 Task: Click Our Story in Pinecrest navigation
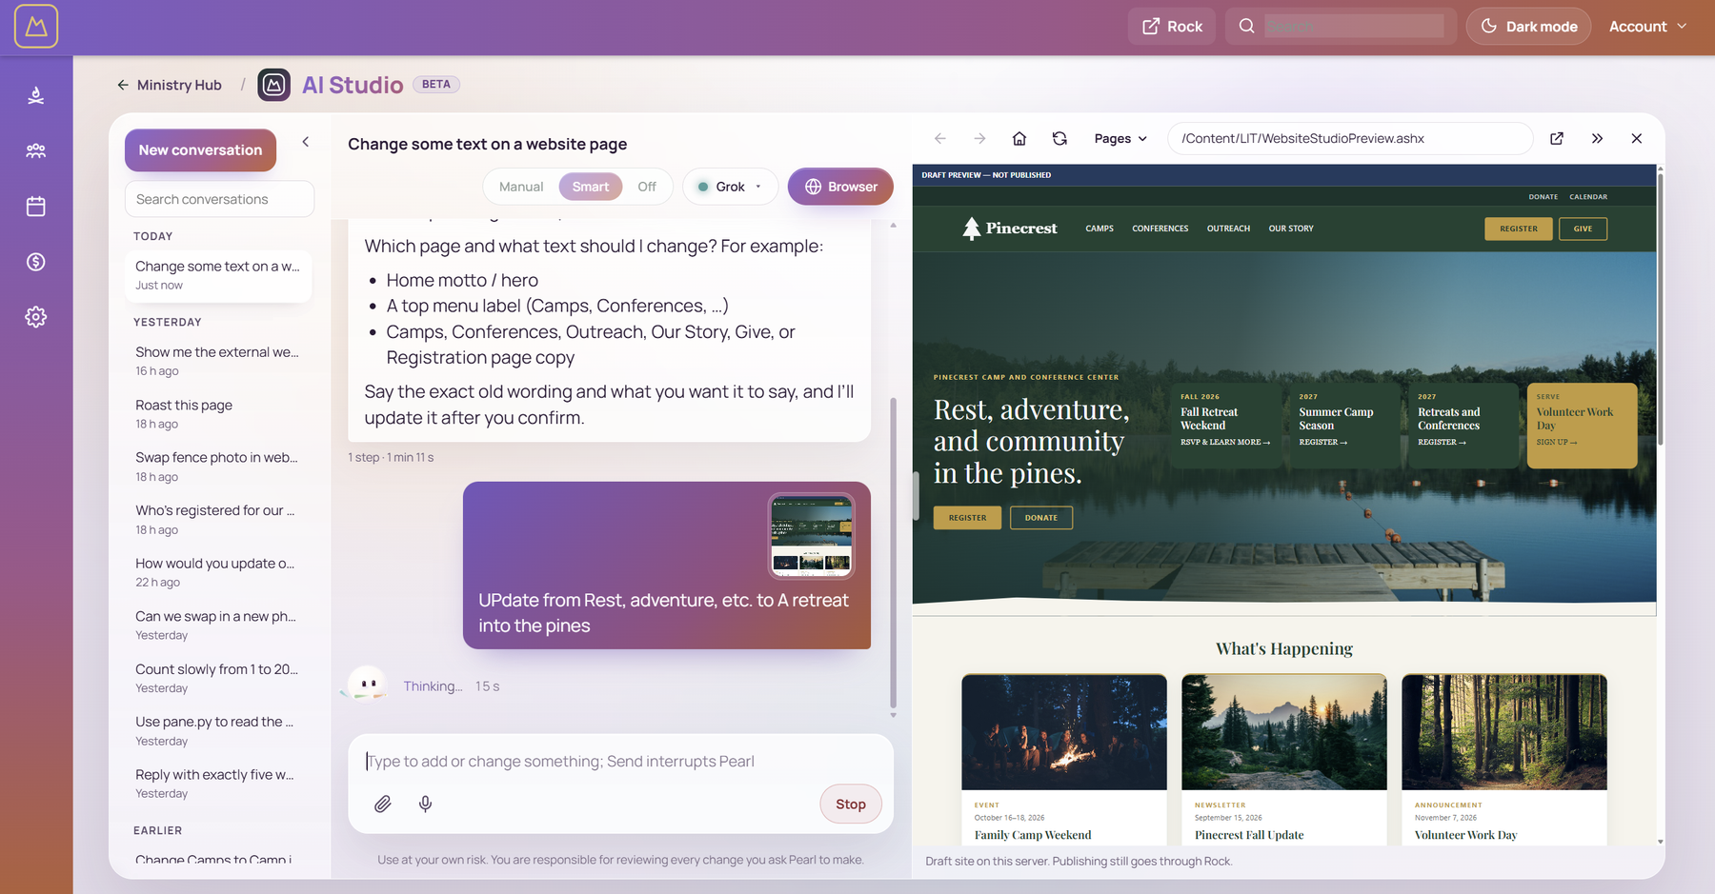(x=1291, y=228)
